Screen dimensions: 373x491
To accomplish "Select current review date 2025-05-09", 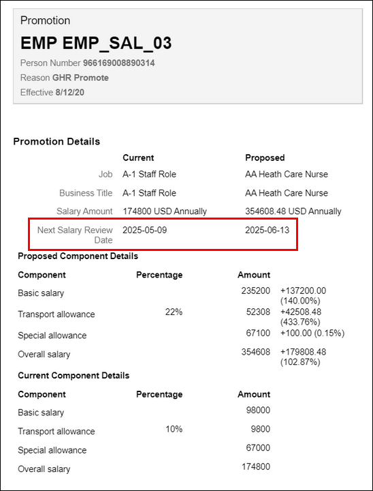I will [x=145, y=230].
